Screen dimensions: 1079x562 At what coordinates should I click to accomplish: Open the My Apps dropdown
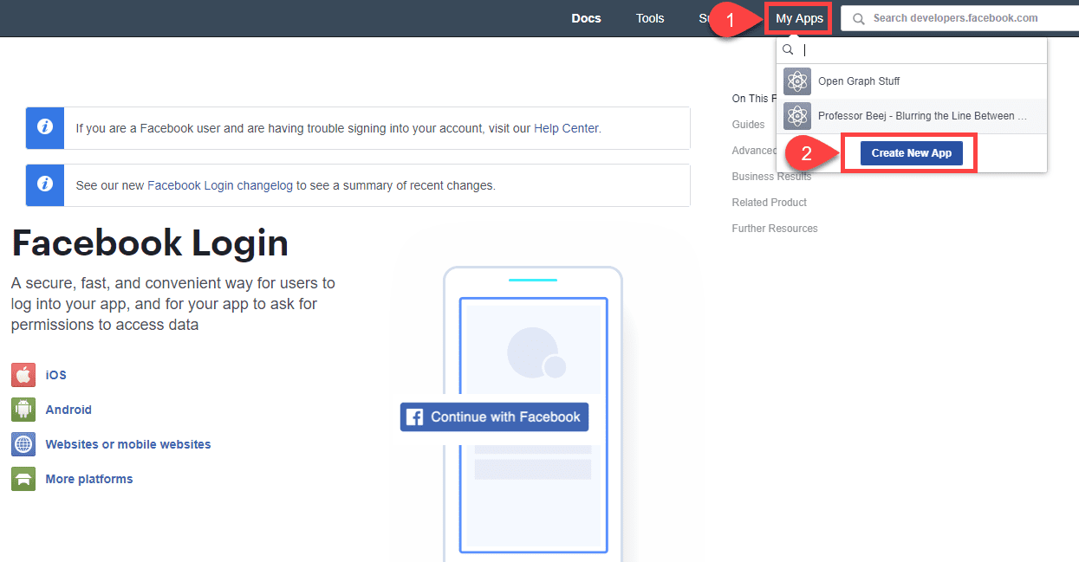tap(797, 17)
